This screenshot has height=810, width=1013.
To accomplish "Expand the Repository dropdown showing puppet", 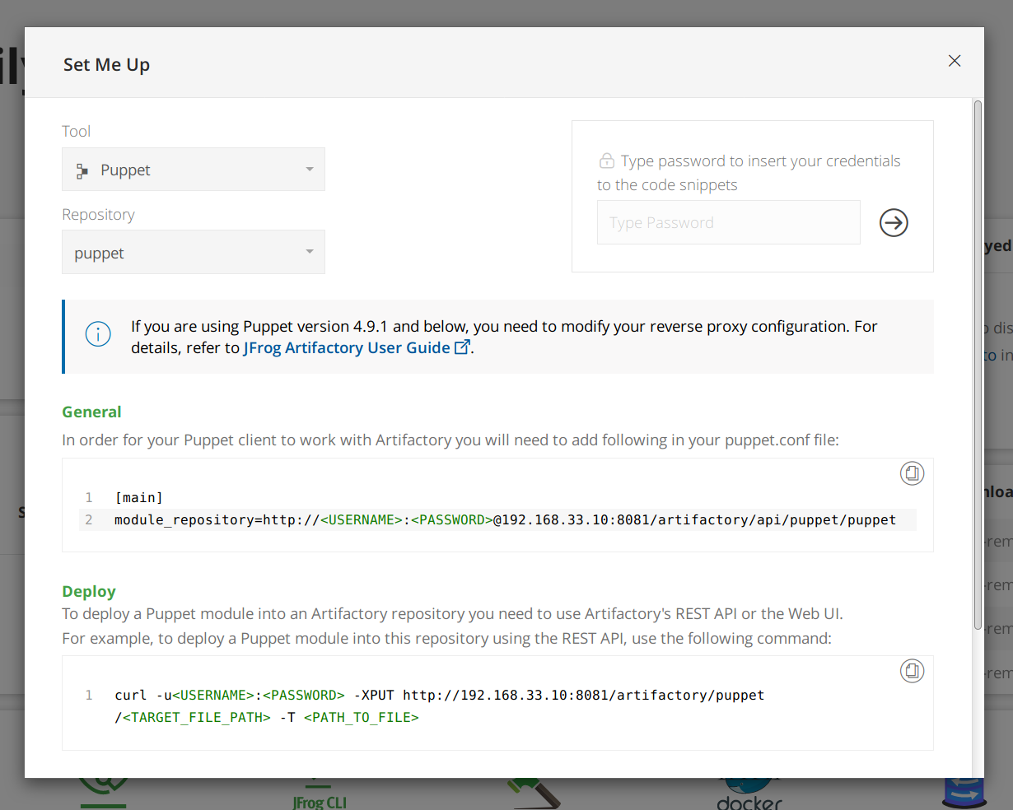I will tap(194, 253).
